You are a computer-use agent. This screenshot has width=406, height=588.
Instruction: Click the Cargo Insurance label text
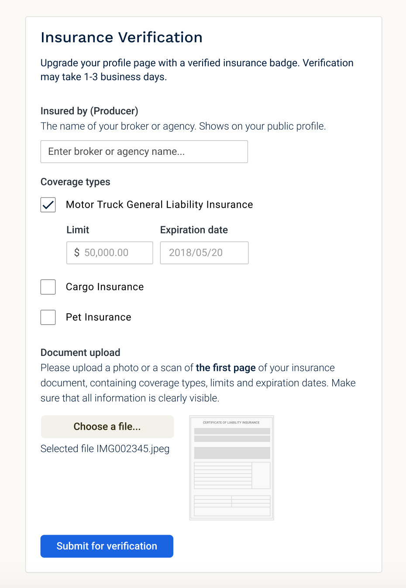[x=105, y=287]
